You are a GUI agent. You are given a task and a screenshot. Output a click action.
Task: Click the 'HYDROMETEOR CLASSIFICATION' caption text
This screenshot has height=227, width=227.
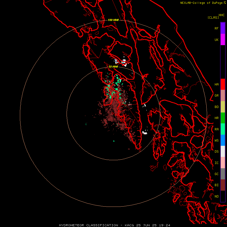click(x=89, y=225)
